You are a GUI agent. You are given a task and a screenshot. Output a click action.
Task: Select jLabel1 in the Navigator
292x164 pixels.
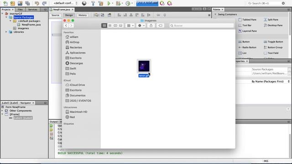(x=23, y=118)
